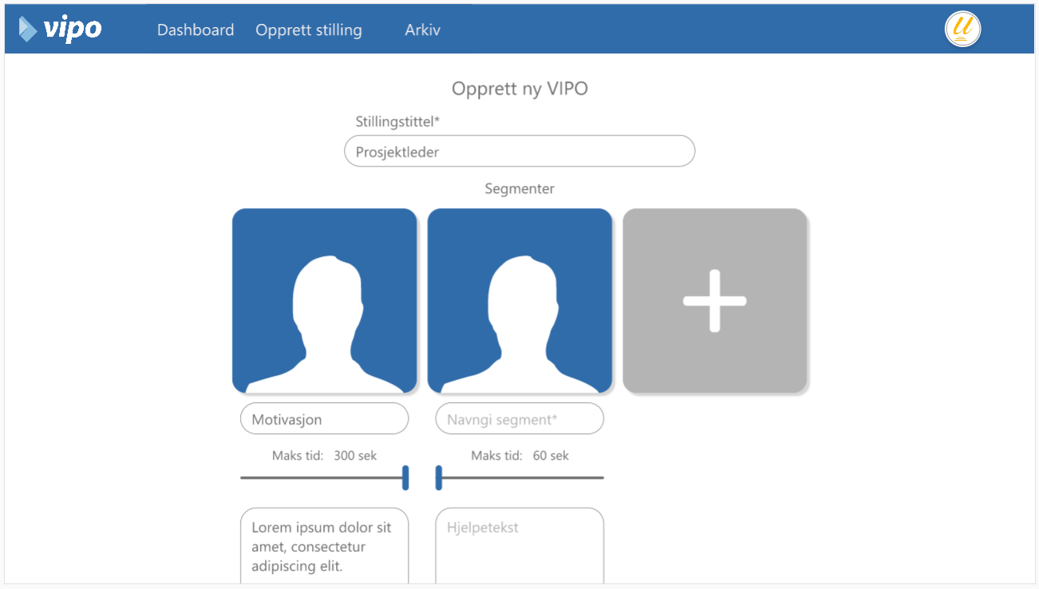The width and height of the screenshot is (1039, 589).
Task: Click the vipo logo in header
Action: coord(61,30)
